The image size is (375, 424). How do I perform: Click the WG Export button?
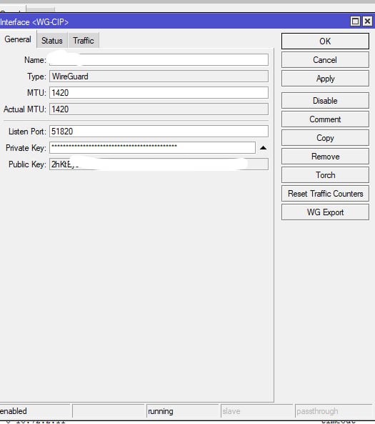(x=325, y=212)
